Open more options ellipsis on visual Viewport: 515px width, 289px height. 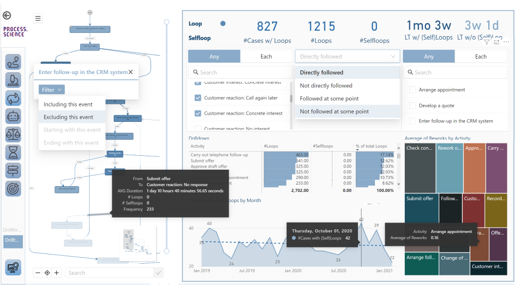coord(506,42)
